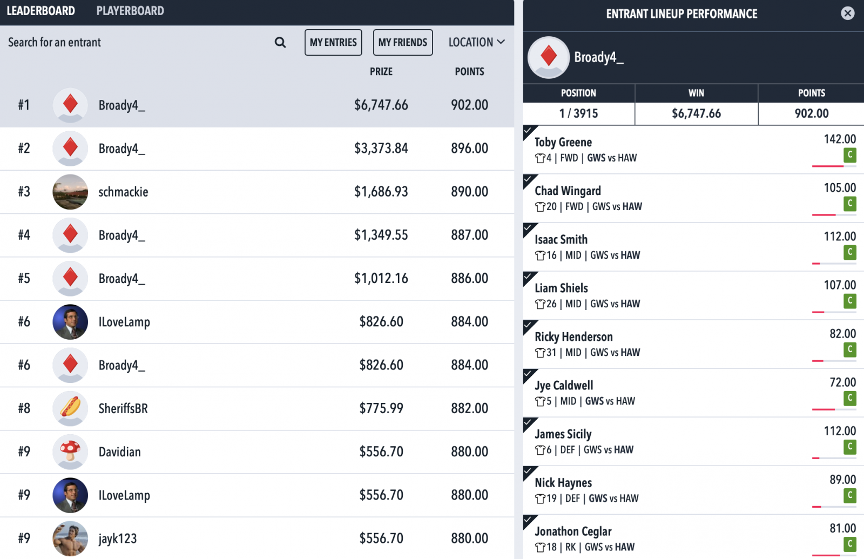This screenshot has width=864, height=559.
Task: Click the $1,686.93 prize amount
Action: tap(381, 192)
